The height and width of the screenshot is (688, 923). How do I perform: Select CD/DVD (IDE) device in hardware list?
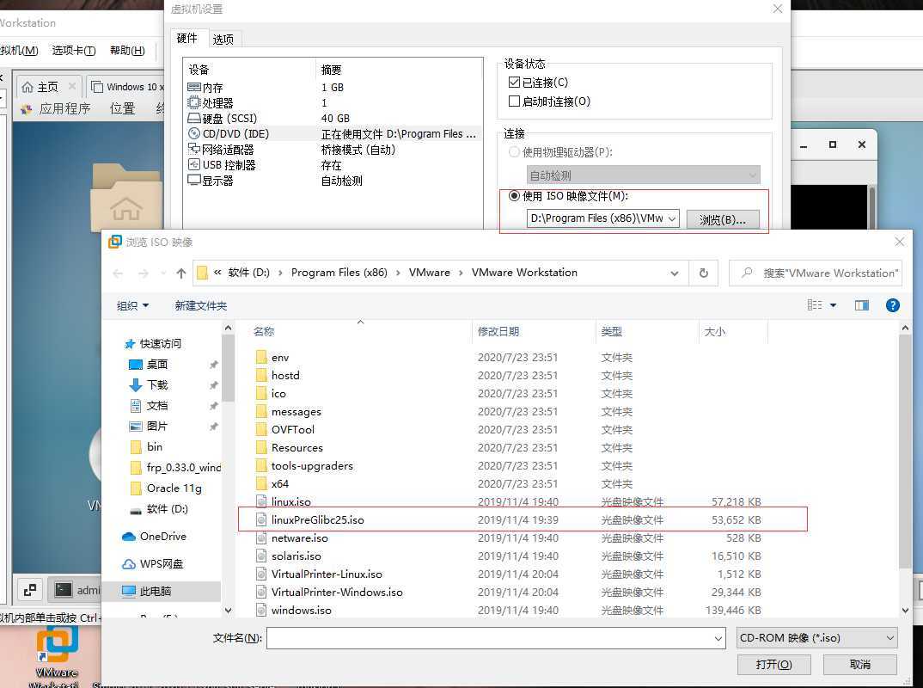pyautogui.click(x=333, y=133)
